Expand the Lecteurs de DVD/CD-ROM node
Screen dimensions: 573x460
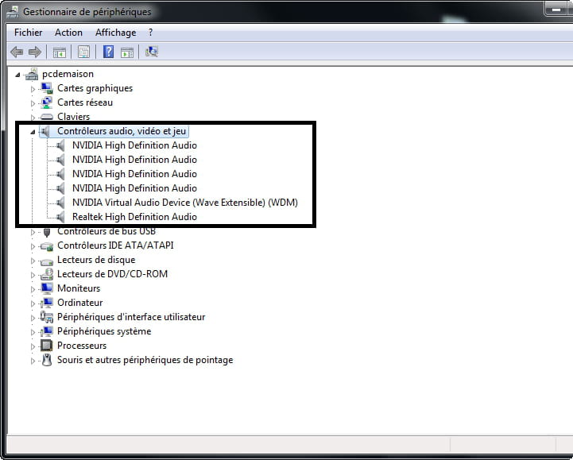33,275
